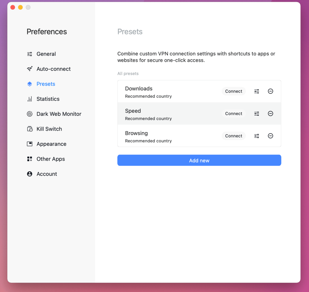Connect using the Speed preset
Image resolution: width=309 pixels, height=292 pixels.
tap(234, 113)
